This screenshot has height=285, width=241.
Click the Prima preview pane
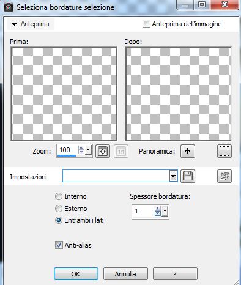click(64, 94)
